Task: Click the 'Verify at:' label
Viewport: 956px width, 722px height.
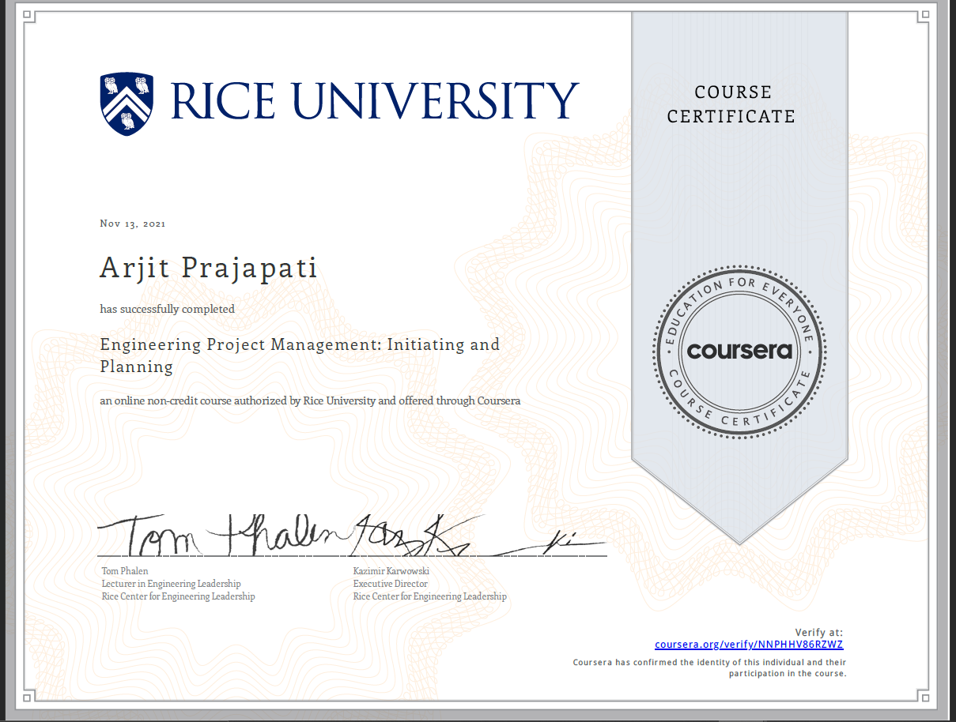Action: 819,632
